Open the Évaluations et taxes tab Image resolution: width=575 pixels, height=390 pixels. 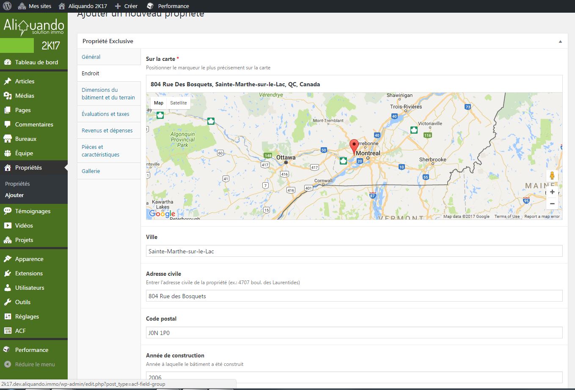point(109,114)
